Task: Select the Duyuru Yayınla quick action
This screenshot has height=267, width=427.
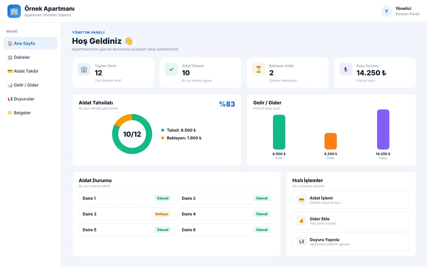Action: (x=351, y=241)
